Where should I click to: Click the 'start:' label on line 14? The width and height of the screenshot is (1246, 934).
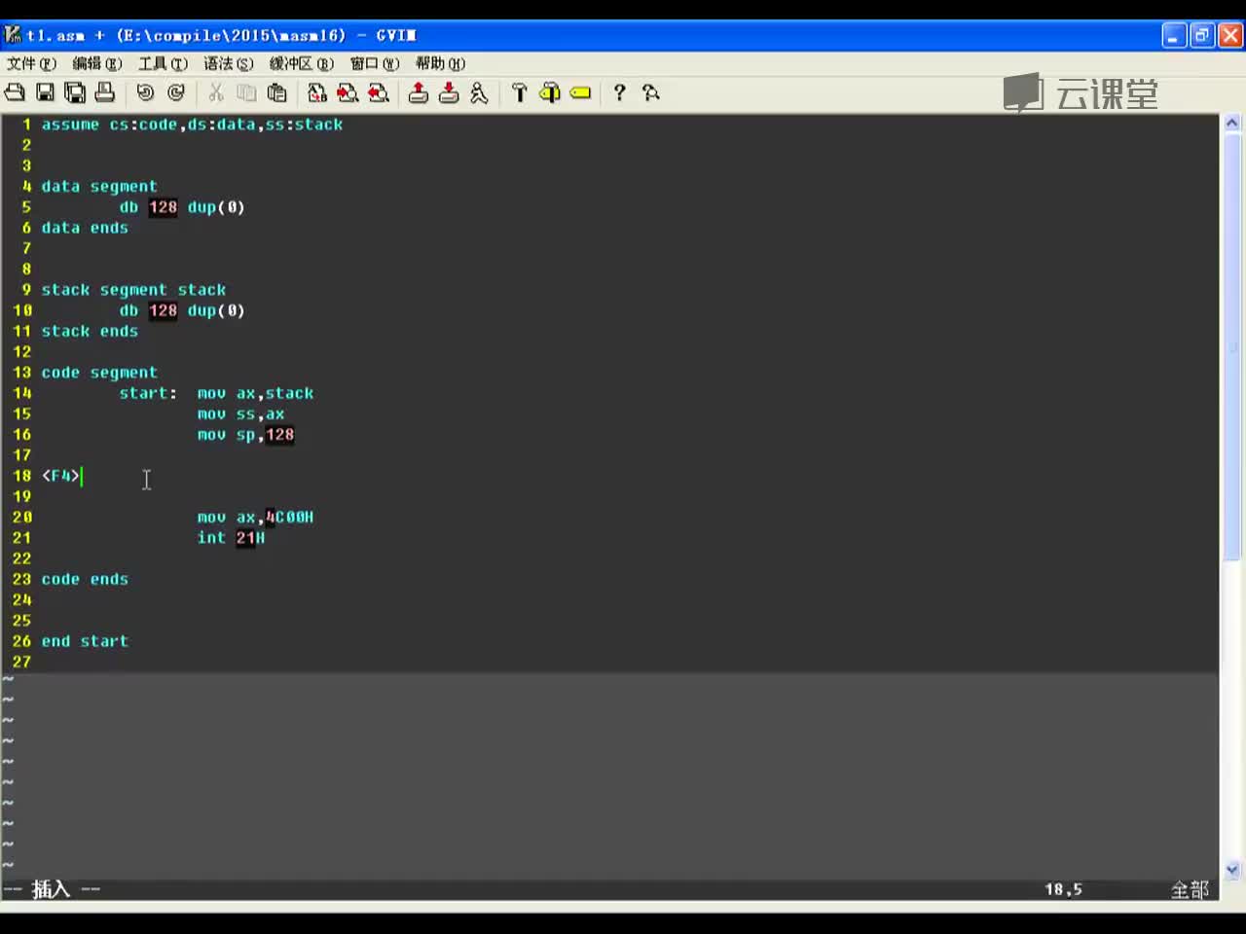pos(148,393)
